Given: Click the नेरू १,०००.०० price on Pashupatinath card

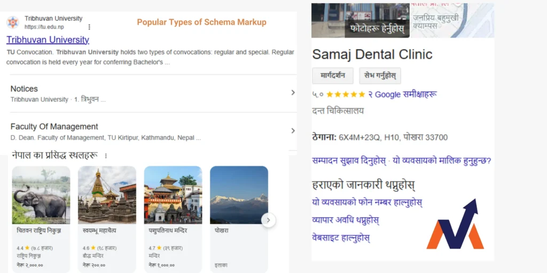Looking at the screenshot, I should click(161, 265).
